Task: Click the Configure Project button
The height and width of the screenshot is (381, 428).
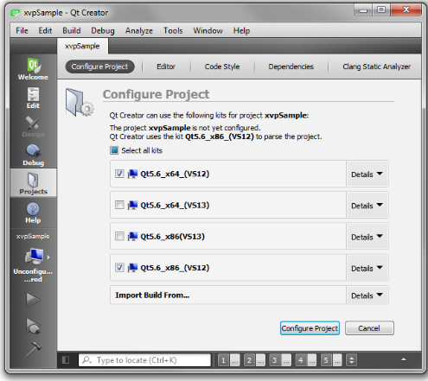Action: [x=310, y=328]
